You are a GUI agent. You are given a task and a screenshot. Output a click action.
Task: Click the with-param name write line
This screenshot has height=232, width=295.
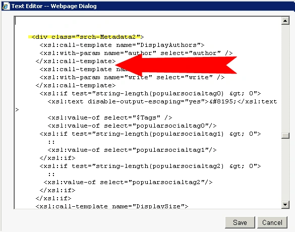[132, 77]
